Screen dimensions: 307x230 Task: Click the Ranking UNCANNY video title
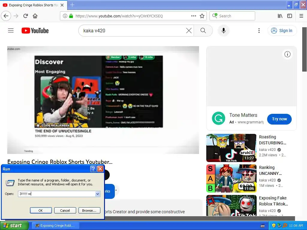[x=270, y=170]
